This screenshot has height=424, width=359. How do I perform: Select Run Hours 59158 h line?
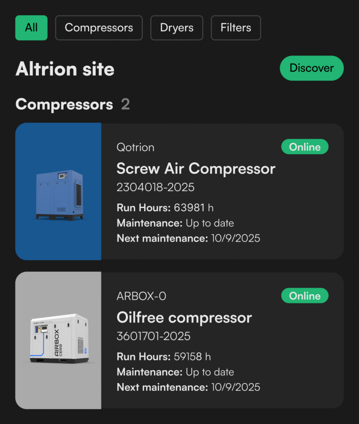pos(165,357)
